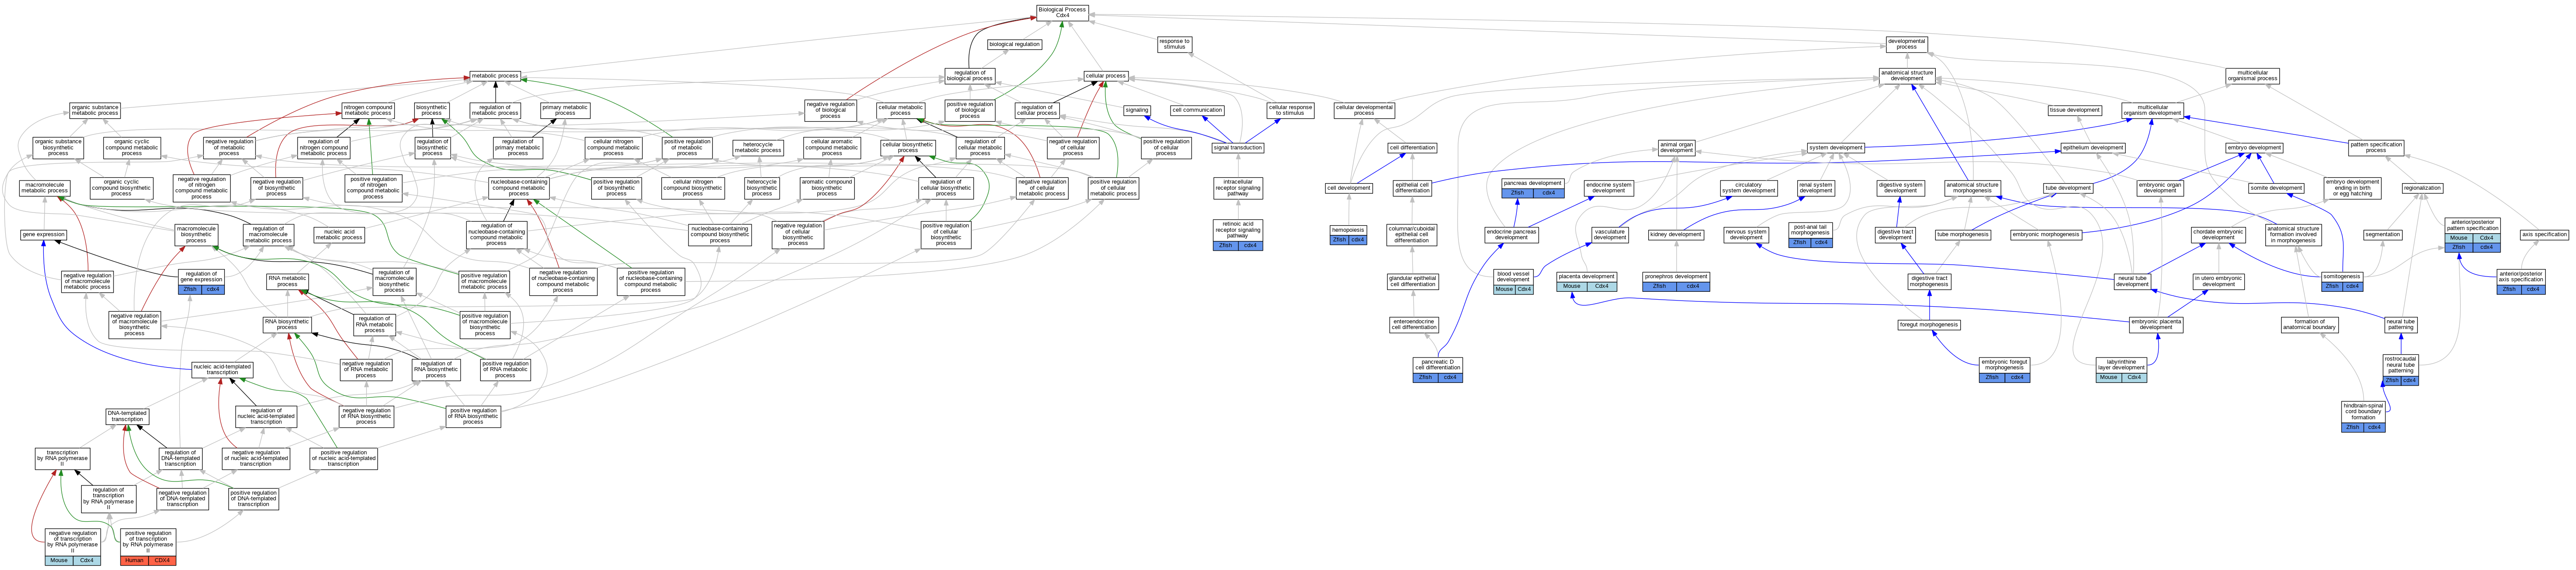Click 'embryonic placenta development' node

pos(2156,324)
